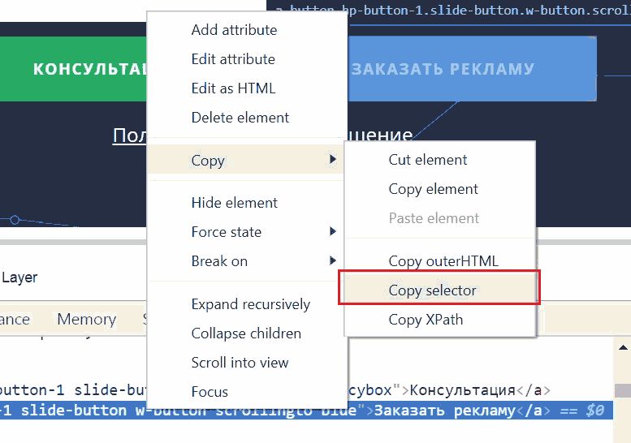Image resolution: width=631 pixels, height=443 pixels.
Task: Select Cut element in submenu
Action: click(x=440, y=160)
